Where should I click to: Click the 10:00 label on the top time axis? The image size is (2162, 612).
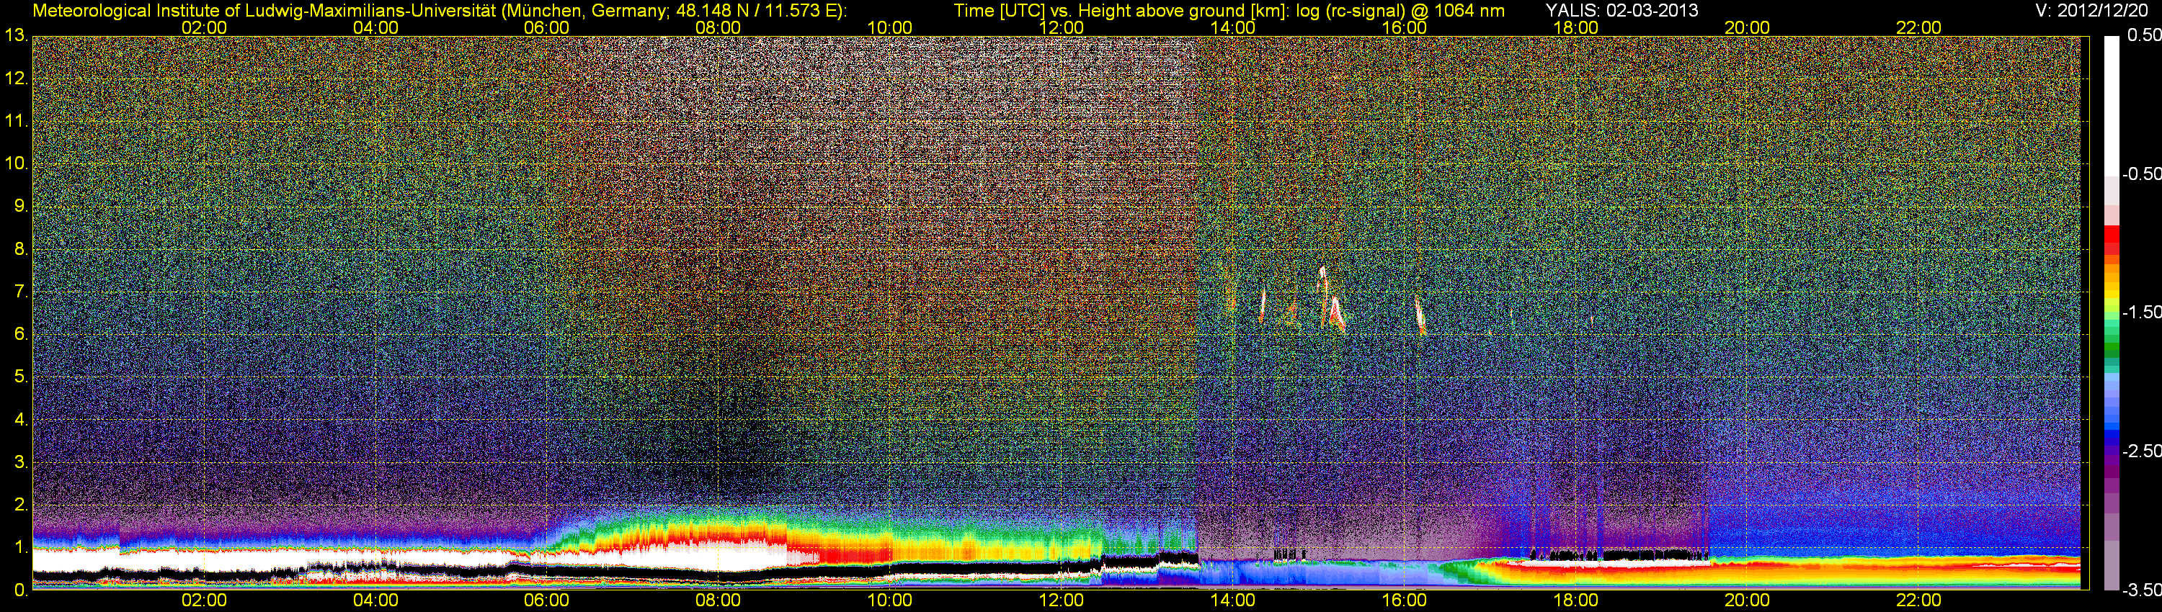pos(889,27)
